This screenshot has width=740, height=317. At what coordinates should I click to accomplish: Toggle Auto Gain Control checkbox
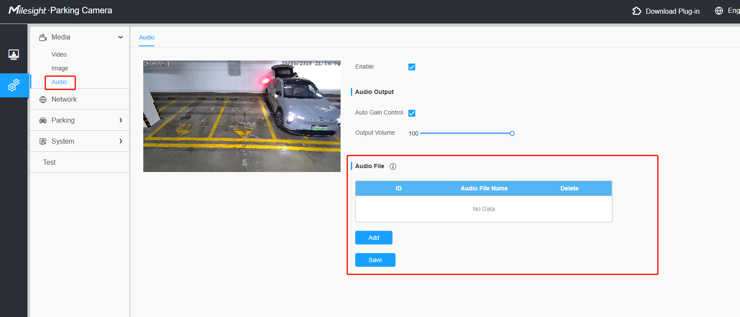click(412, 113)
